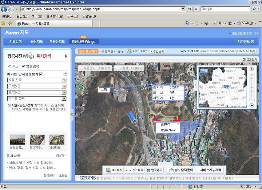Viewport: 262px width, 190px height.
Task: Close the 총면적 area info box
Action: pyautogui.click(x=178, y=123)
